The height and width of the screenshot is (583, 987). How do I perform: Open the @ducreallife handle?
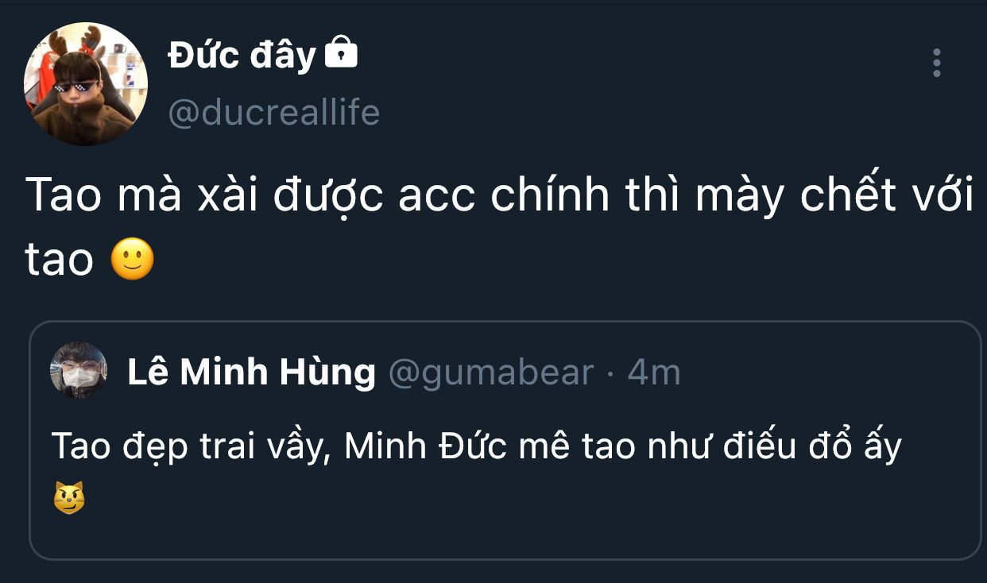click(274, 113)
